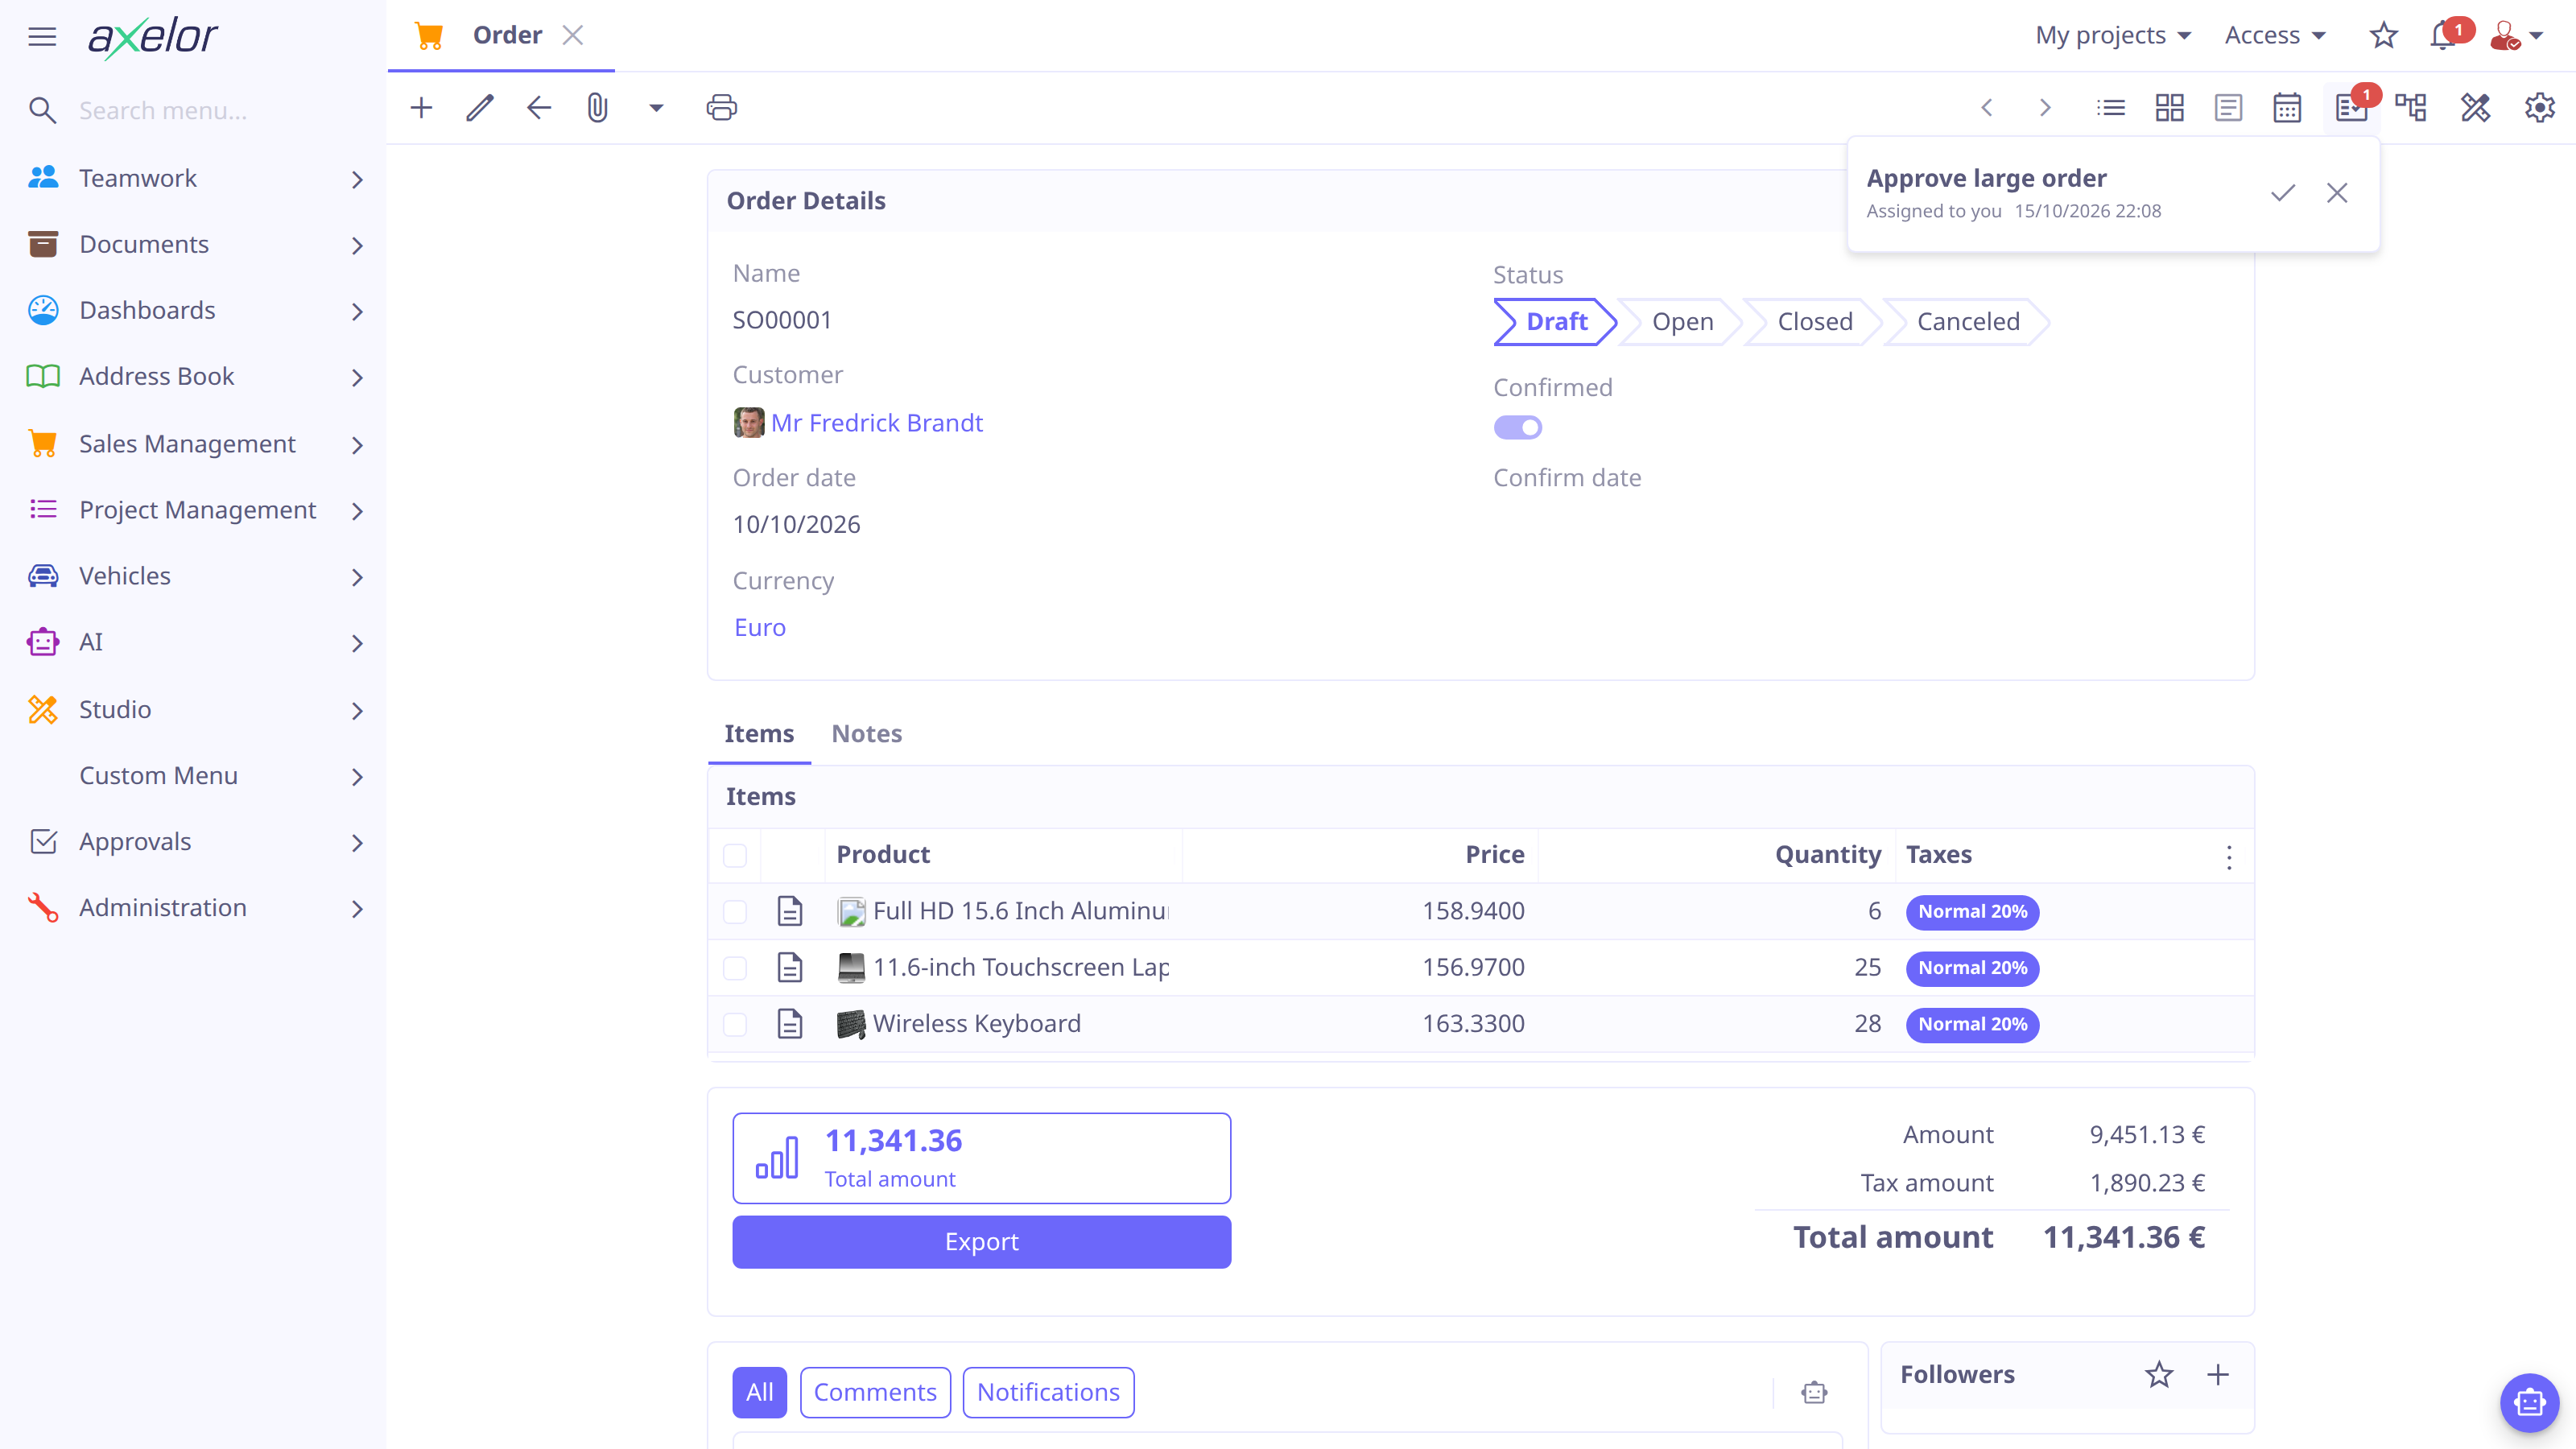Check the 11.6-inch Touchscreen row checkbox
The image size is (2576, 1449).
pyautogui.click(x=735, y=968)
